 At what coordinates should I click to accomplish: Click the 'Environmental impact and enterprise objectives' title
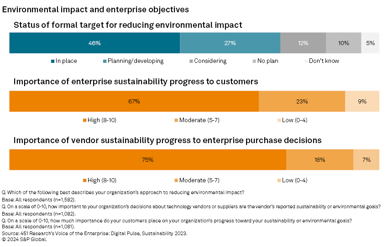coord(96,9)
